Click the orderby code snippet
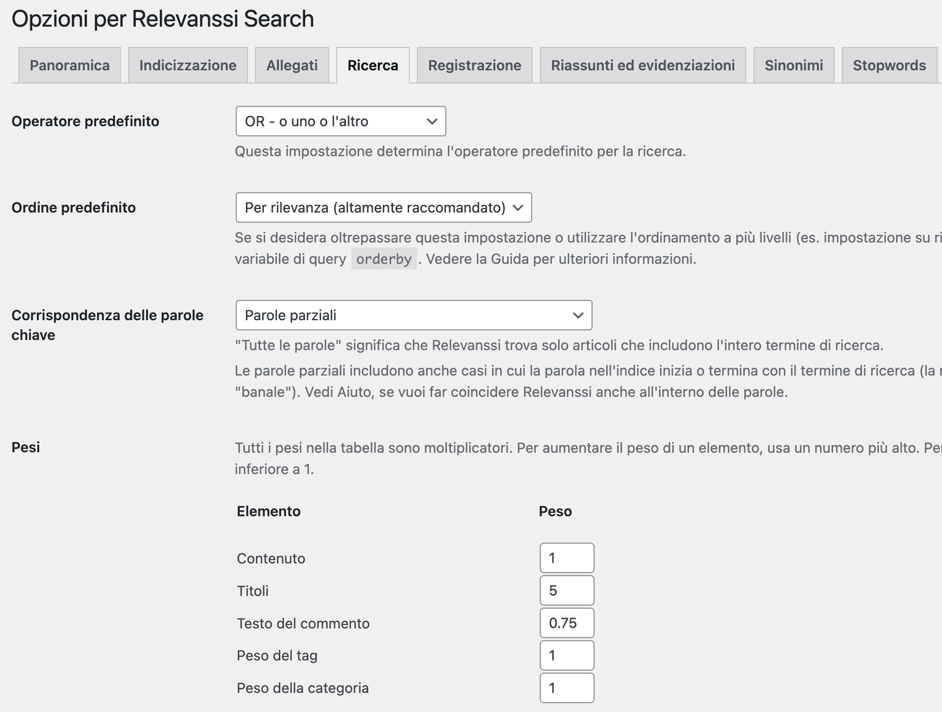942x712 pixels. point(384,259)
